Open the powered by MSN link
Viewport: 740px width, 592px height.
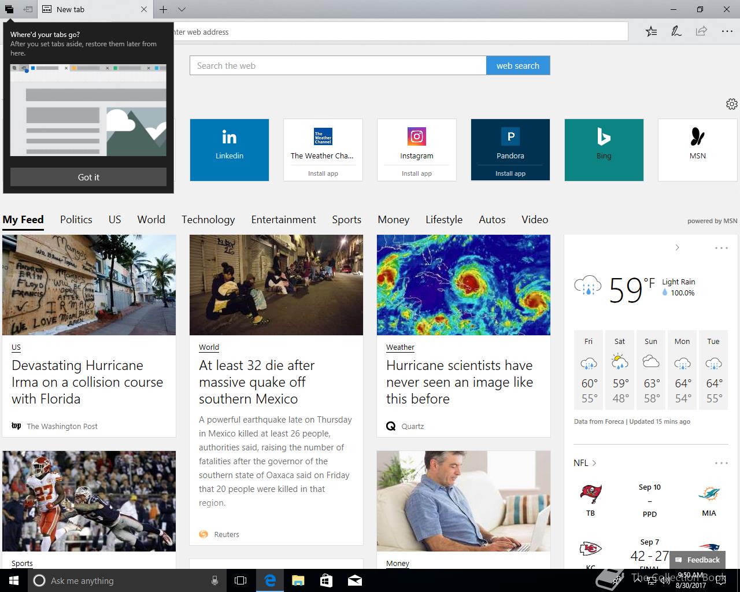(x=712, y=221)
